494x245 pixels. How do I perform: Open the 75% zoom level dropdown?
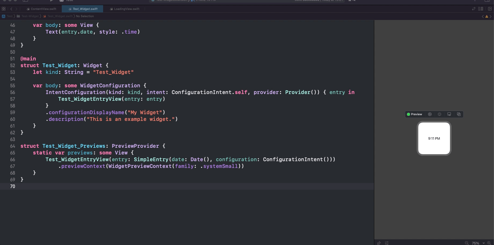pyautogui.click(x=478, y=243)
